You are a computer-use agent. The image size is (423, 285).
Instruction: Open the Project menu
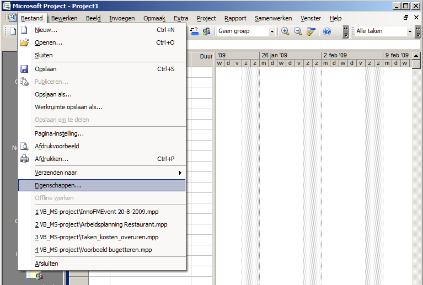tap(206, 18)
